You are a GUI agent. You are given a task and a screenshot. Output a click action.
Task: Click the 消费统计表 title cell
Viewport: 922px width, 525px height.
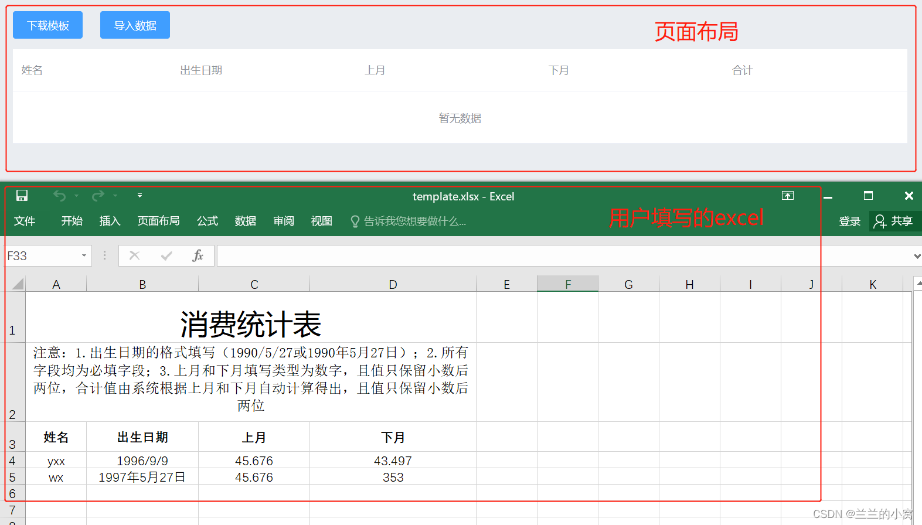pos(251,318)
